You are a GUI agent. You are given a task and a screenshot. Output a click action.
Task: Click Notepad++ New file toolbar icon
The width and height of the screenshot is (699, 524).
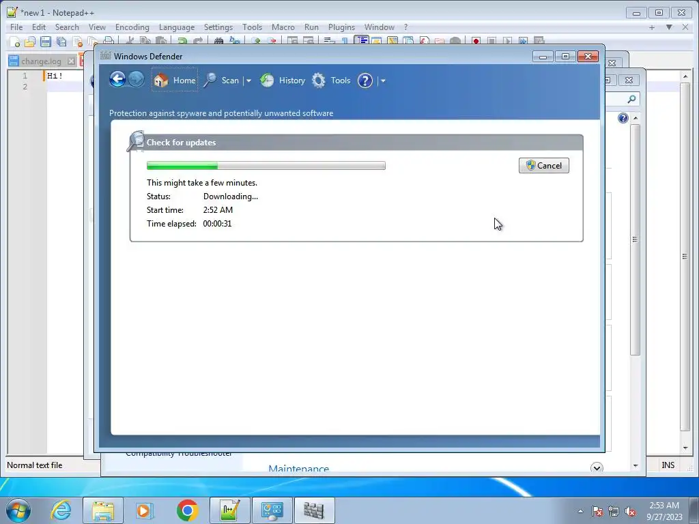pyautogui.click(x=14, y=42)
